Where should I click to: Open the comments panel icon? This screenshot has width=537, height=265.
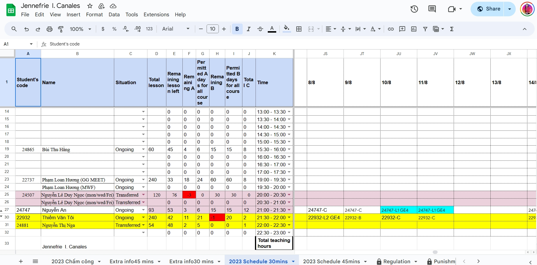[x=432, y=9]
